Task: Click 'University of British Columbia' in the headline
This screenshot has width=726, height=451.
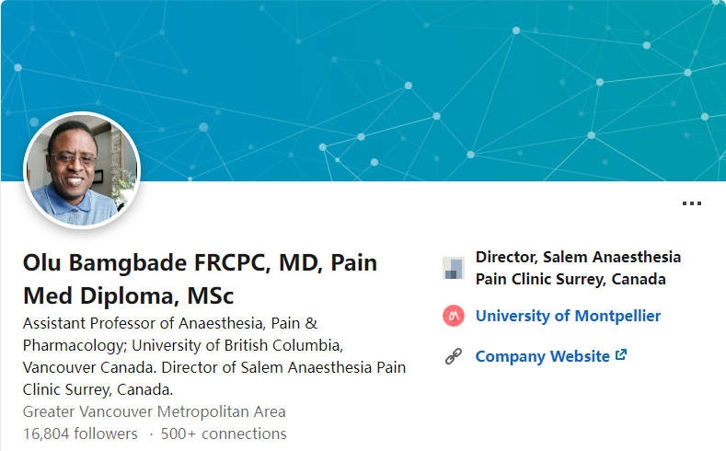Action: 236,345
